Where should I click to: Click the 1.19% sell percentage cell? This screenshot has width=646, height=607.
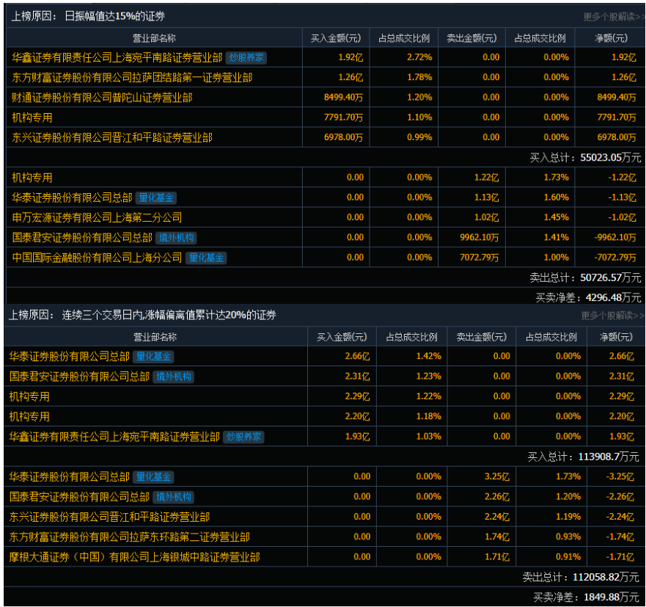click(568, 517)
